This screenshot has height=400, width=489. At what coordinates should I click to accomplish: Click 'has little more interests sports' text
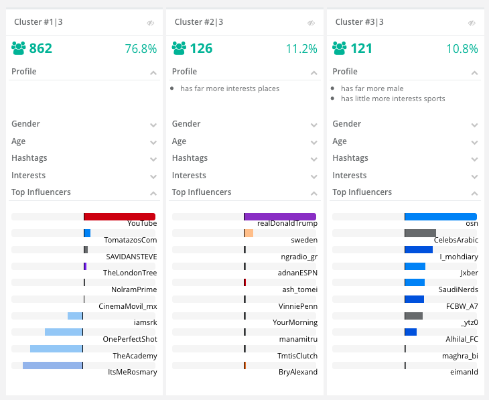393,98
